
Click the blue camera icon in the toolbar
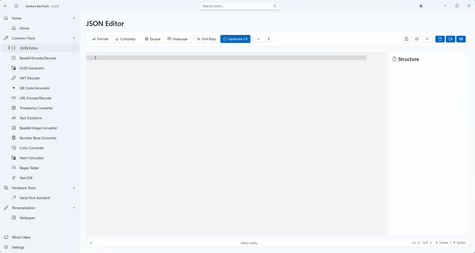[x=450, y=39]
